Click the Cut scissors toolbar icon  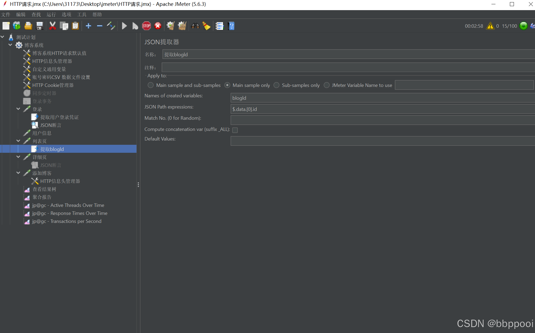point(52,26)
